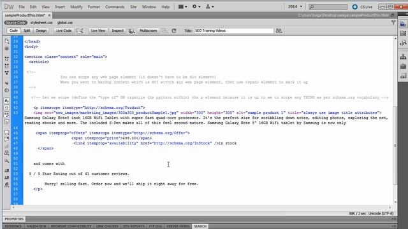Open the Visual Aids dropdown icon

point(164,31)
